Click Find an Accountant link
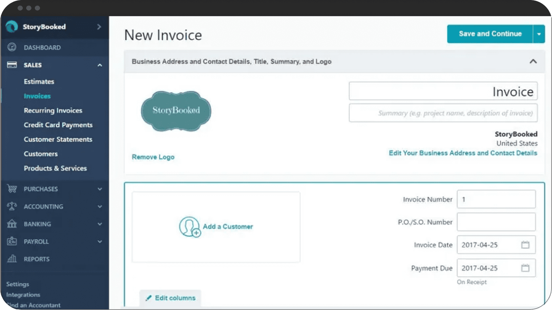The width and height of the screenshot is (552, 310). coord(33,305)
